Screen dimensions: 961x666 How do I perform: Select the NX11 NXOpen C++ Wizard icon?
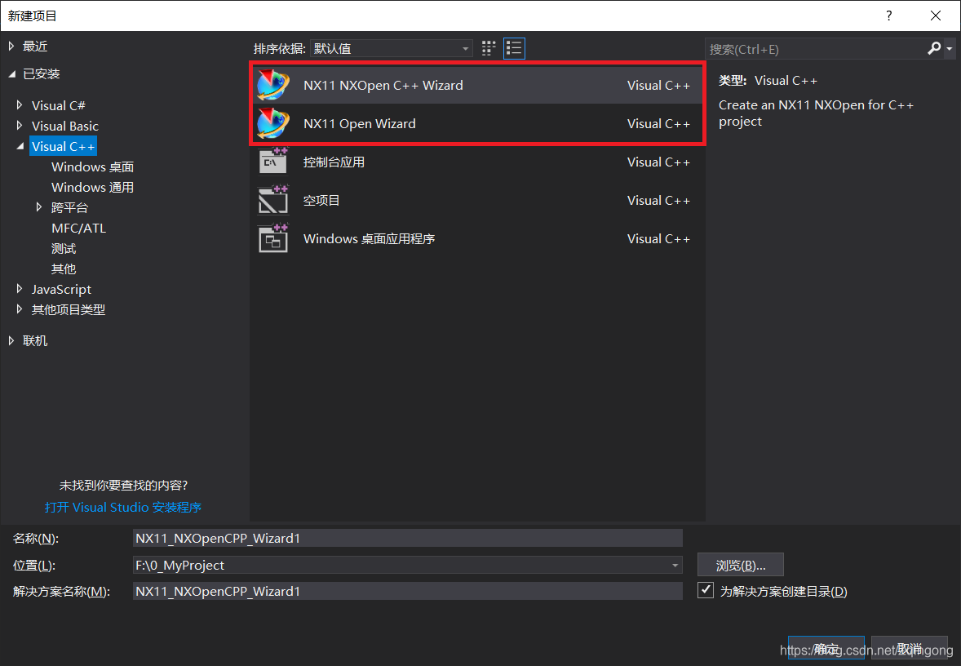(272, 85)
